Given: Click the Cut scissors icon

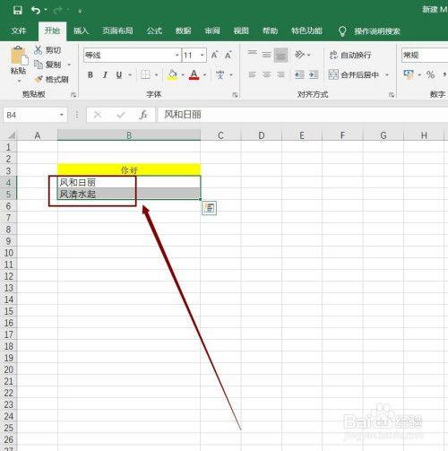Looking at the screenshot, I should tap(39, 50).
